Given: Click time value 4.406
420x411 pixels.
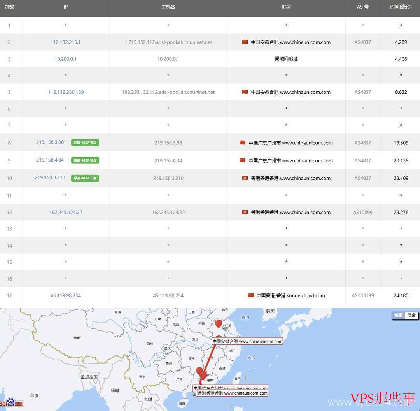Looking at the screenshot, I should 401,59.
